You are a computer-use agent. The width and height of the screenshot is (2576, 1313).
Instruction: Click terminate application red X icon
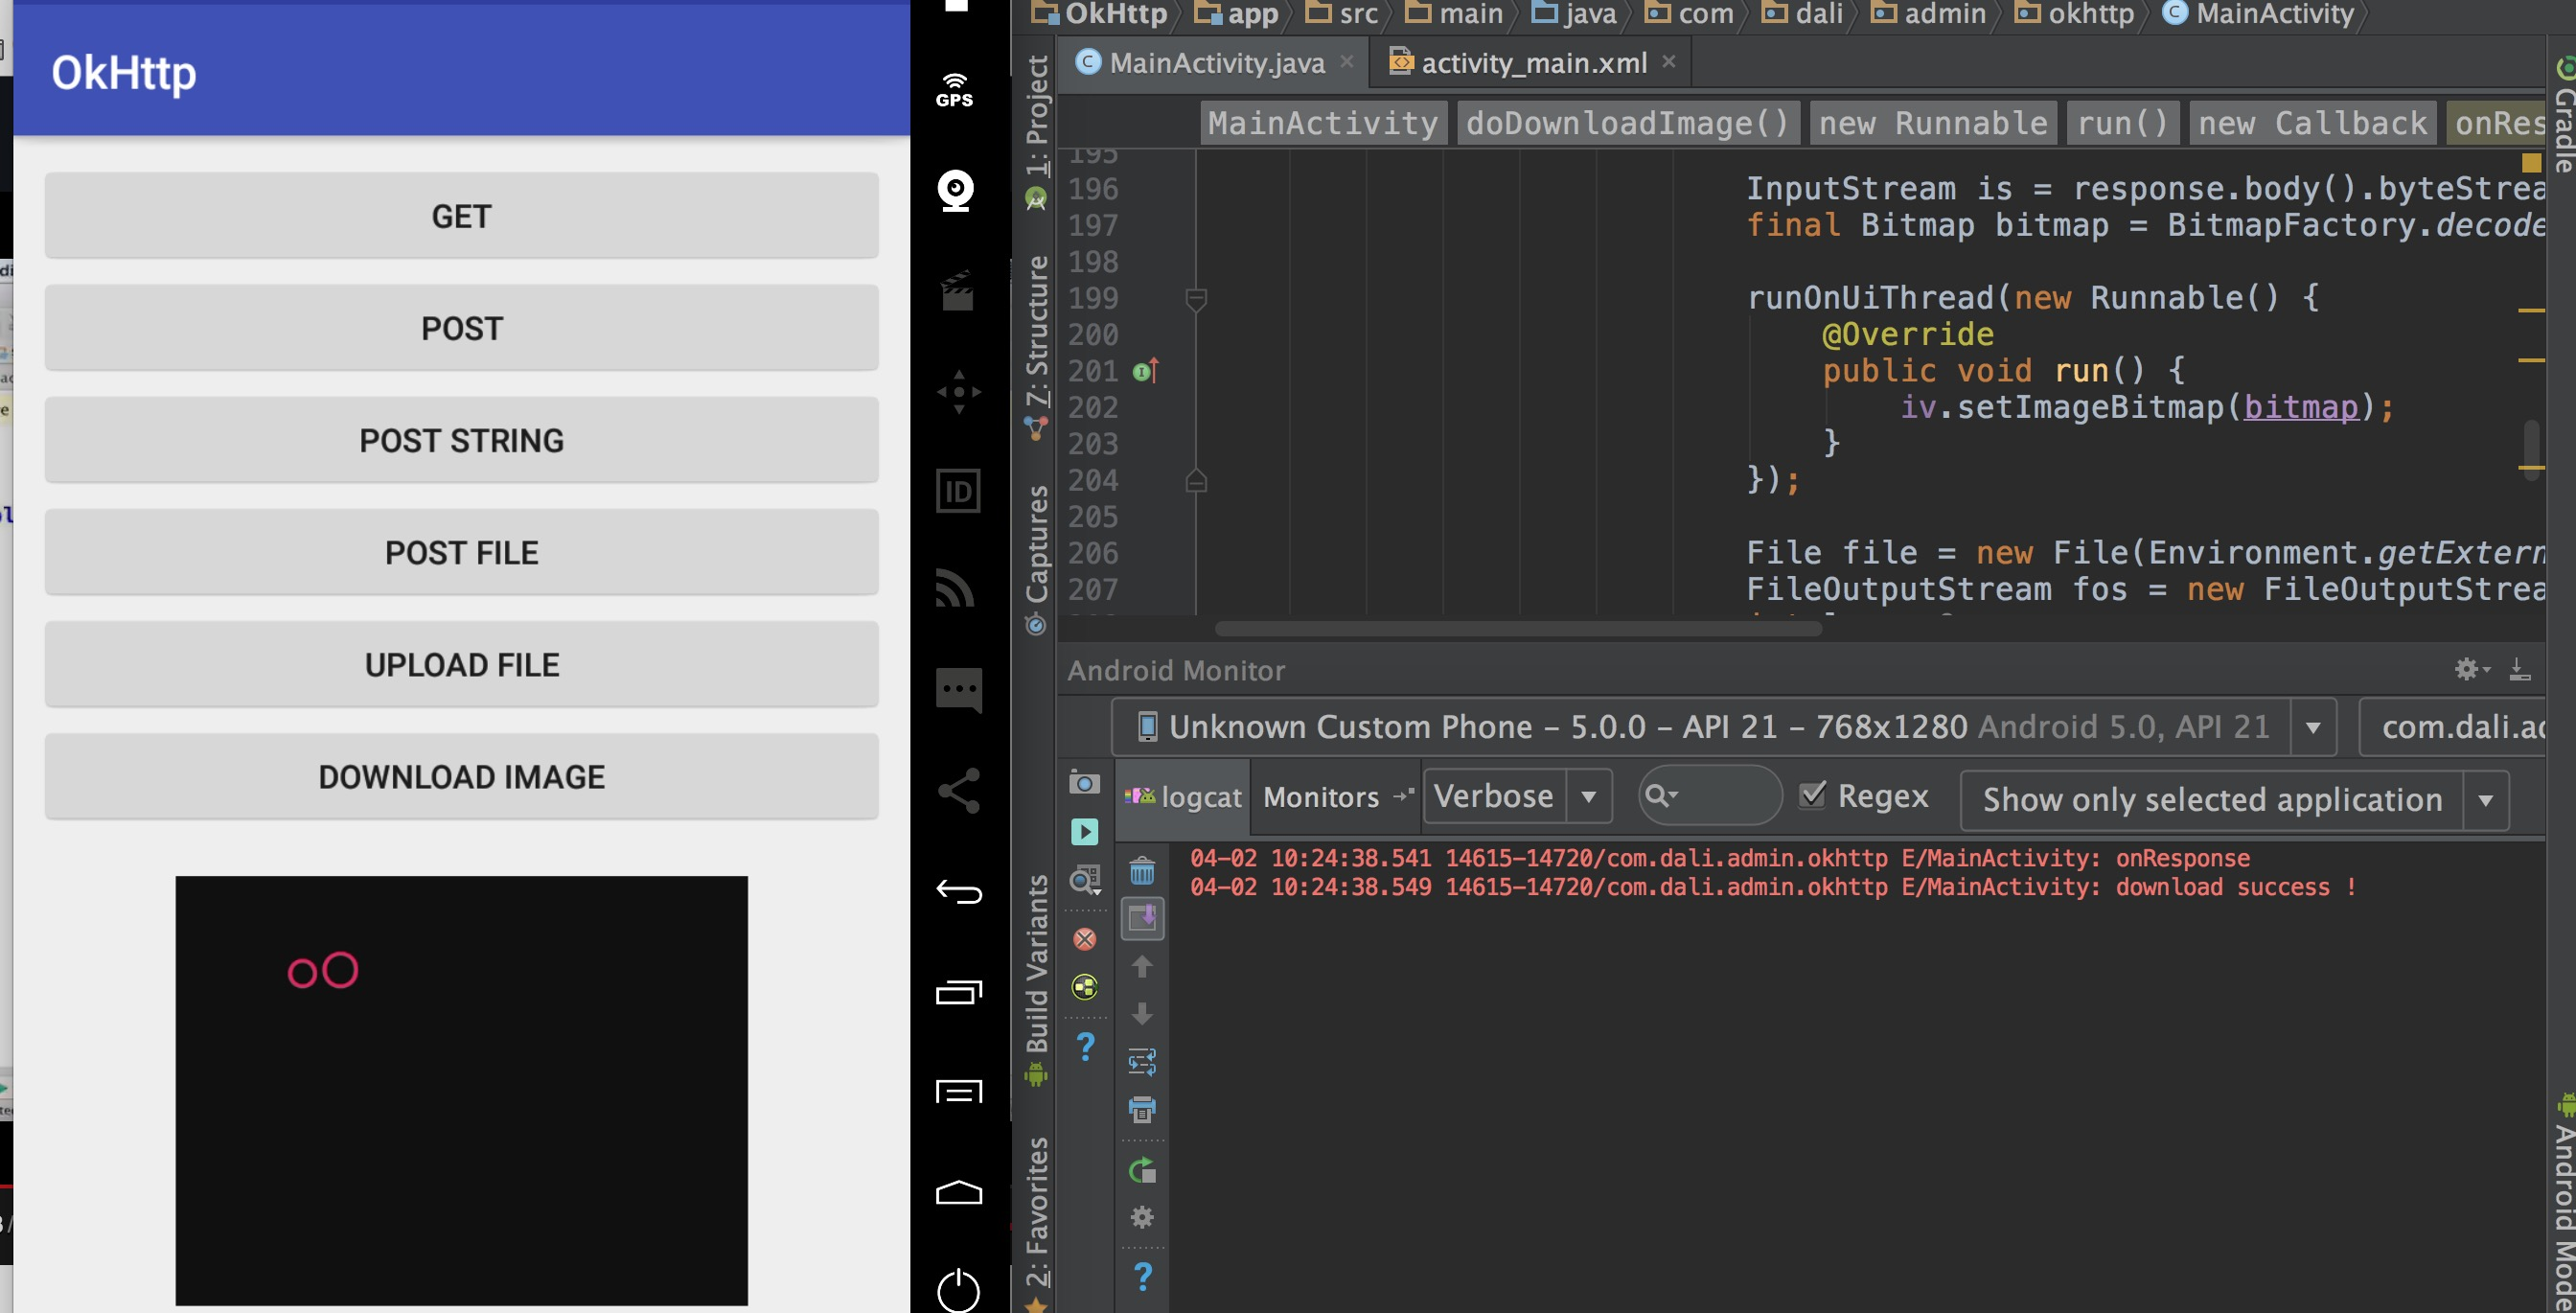pos(1084,939)
